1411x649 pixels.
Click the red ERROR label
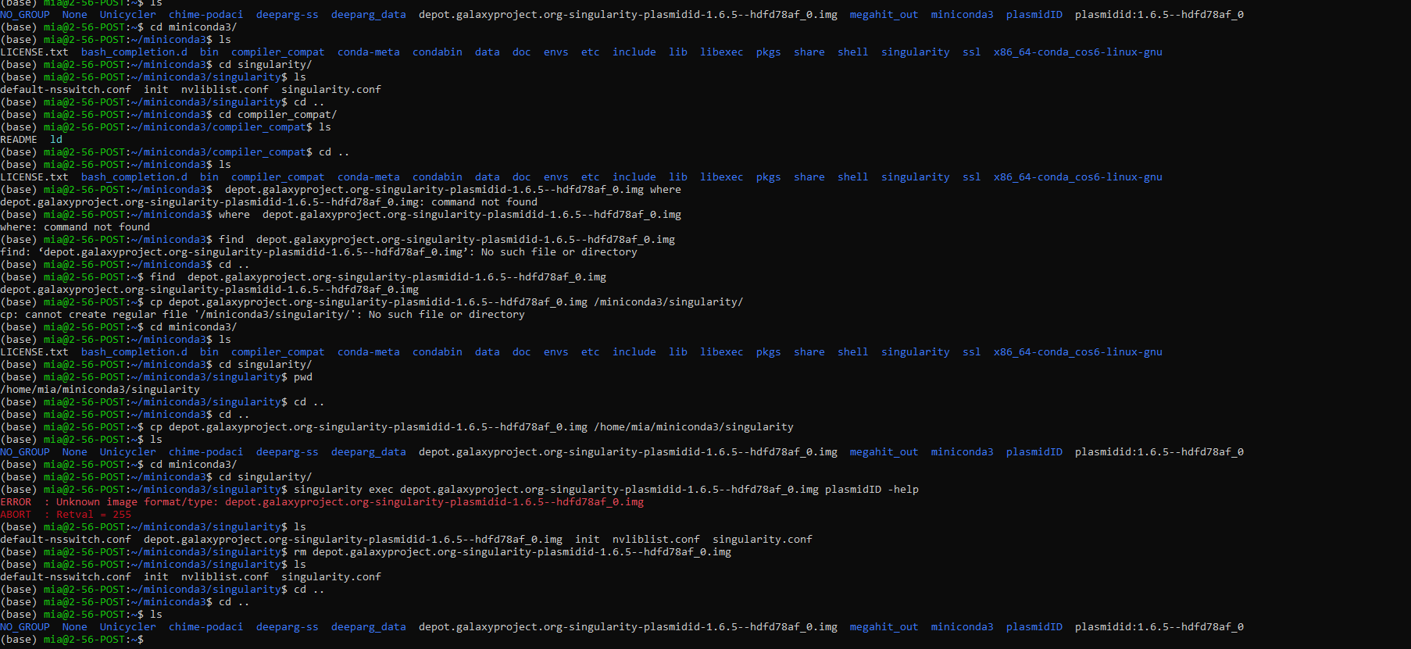[x=16, y=502]
